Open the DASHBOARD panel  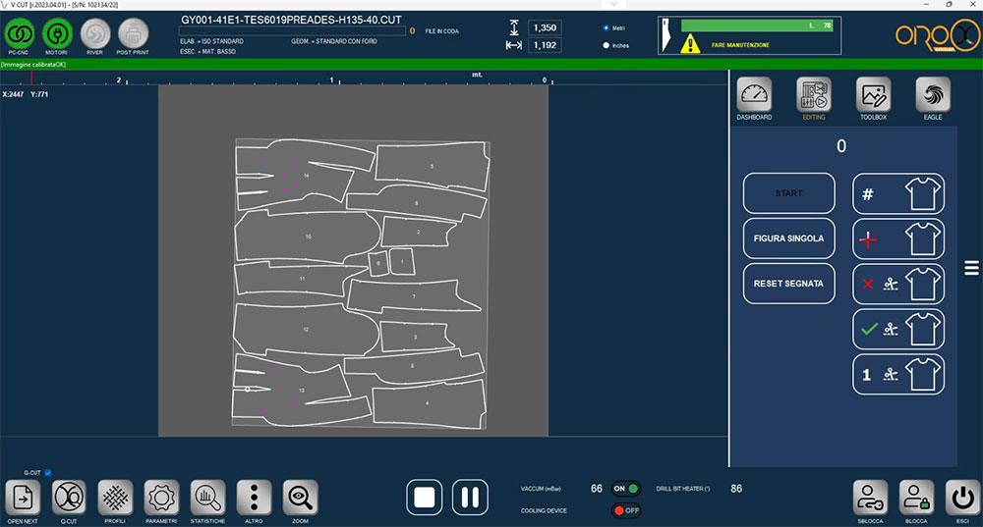[x=754, y=94]
